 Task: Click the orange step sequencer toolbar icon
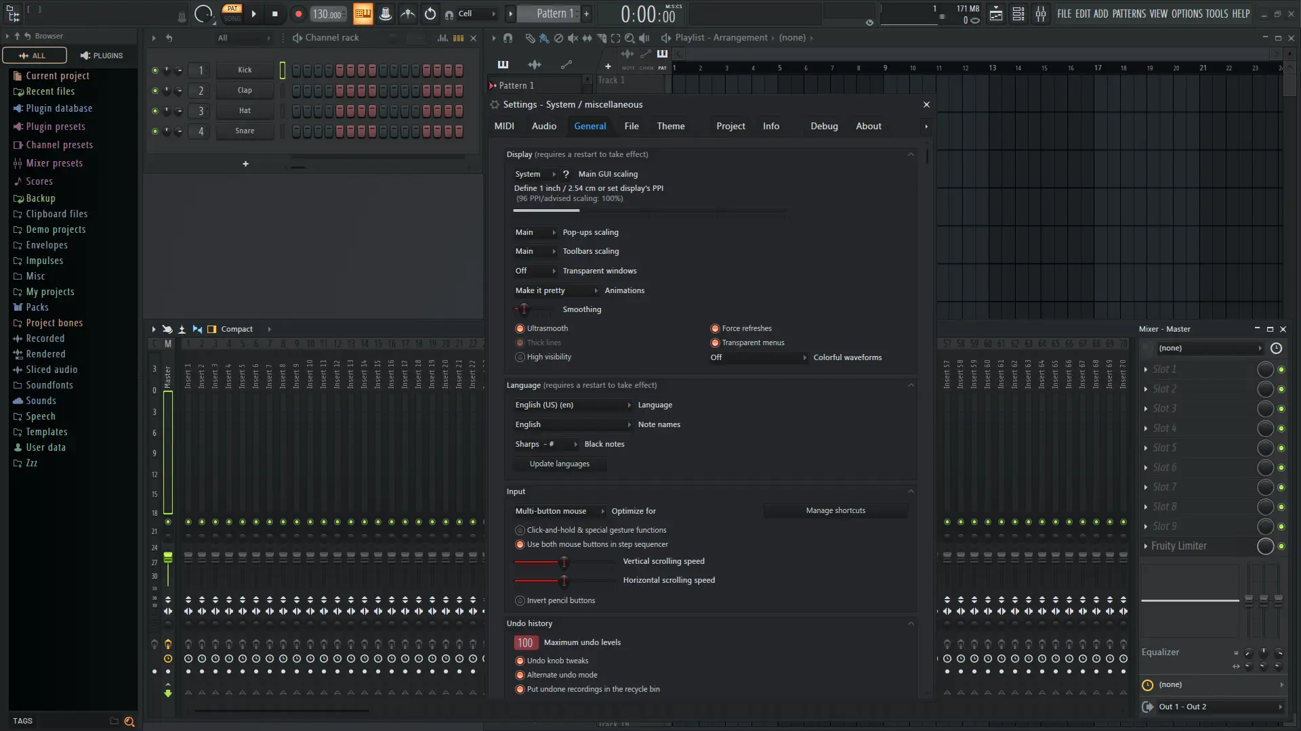pyautogui.click(x=363, y=14)
